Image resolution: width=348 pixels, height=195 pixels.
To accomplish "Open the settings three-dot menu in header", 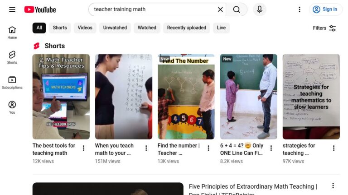I will pos(300,9).
